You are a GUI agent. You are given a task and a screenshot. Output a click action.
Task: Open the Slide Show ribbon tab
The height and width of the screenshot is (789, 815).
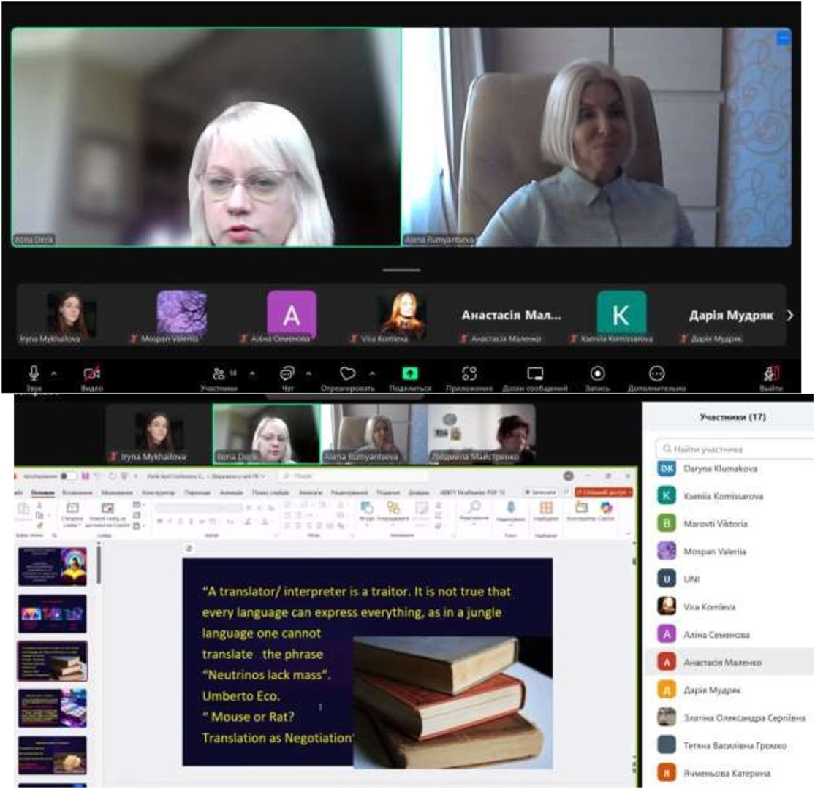(270, 492)
